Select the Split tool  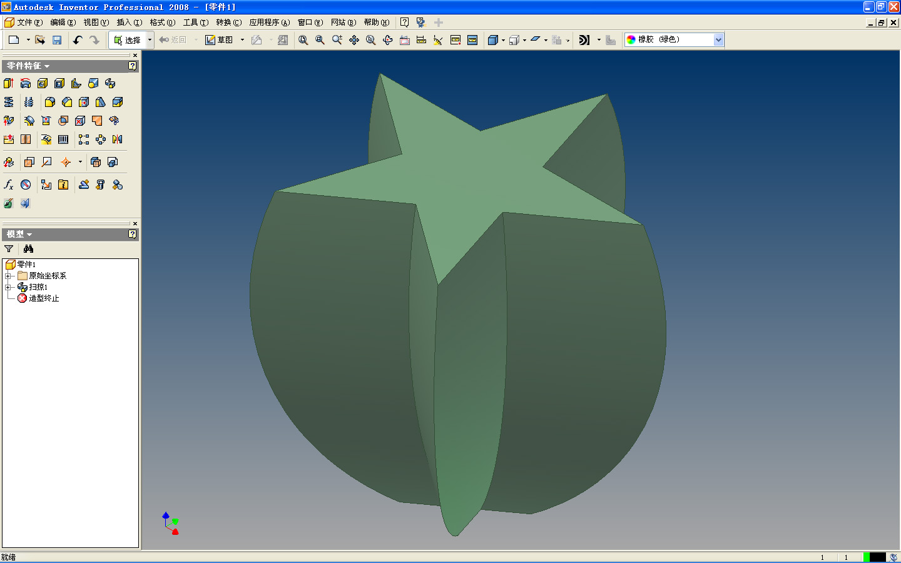click(118, 102)
